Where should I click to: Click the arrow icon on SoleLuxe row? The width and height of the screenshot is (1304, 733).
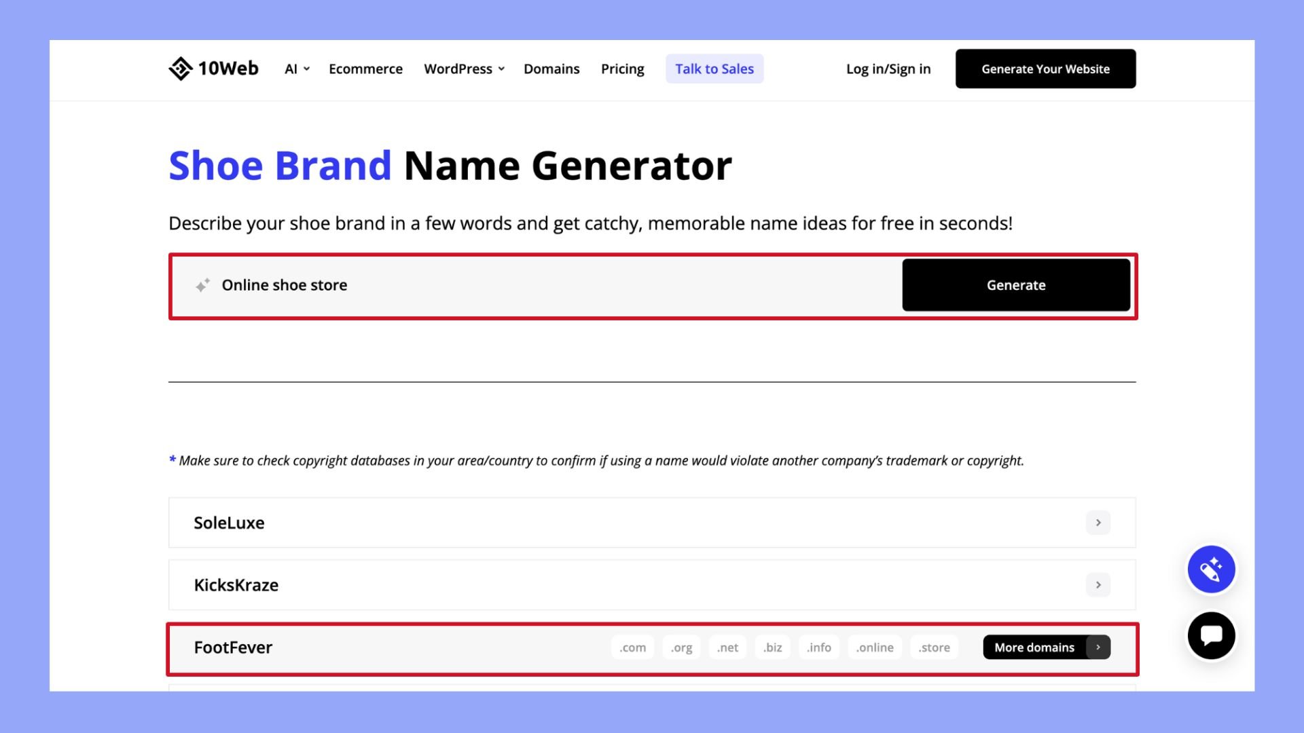(1098, 523)
